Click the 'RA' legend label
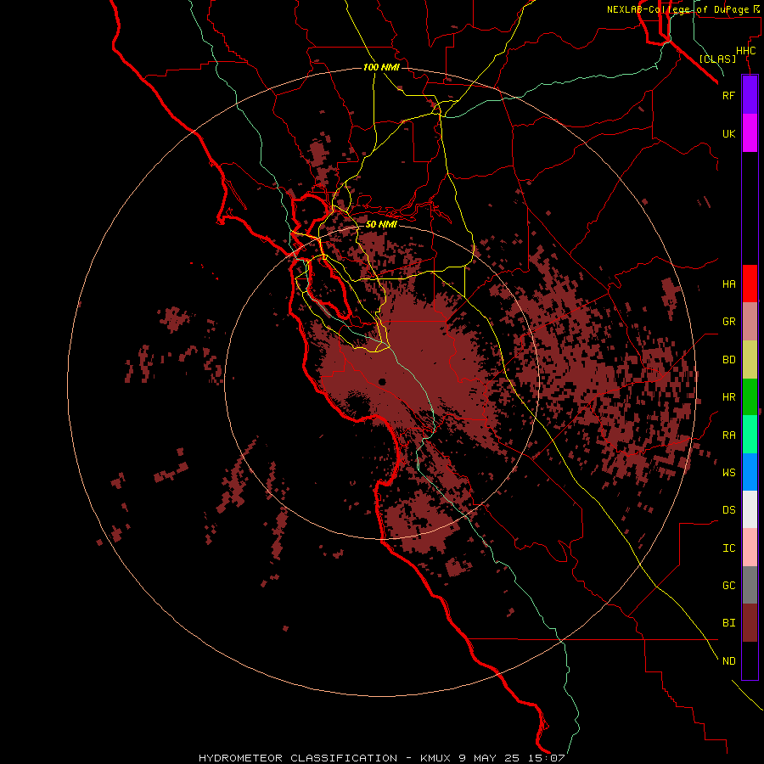764x764 pixels. point(728,435)
